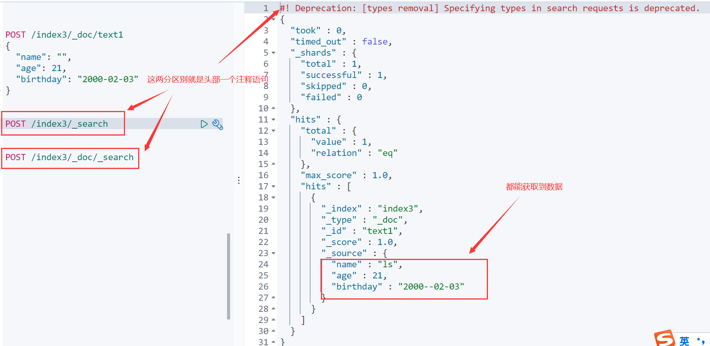This screenshot has height=346, width=710.
Task: Click the "failed" : 0 line
Action: coord(331,98)
